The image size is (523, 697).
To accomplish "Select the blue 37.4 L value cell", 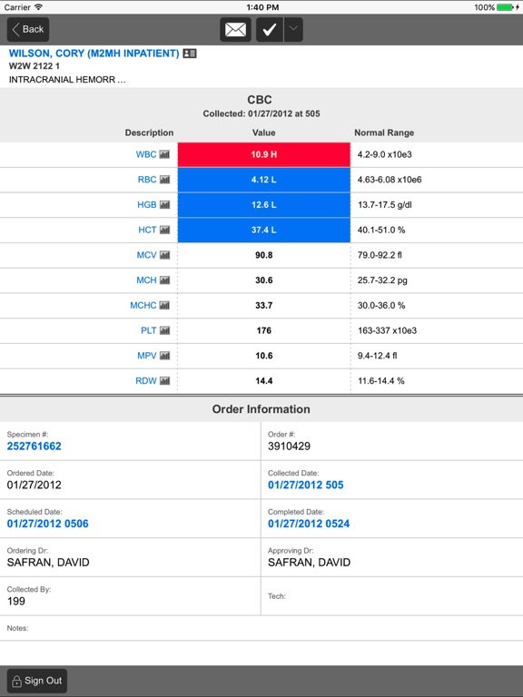I will pyautogui.click(x=263, y=230).
